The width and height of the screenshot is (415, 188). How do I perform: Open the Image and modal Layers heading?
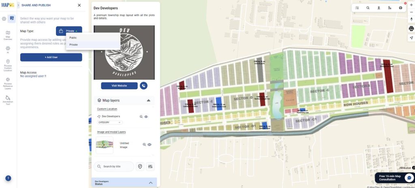click(x=111, y=132)
